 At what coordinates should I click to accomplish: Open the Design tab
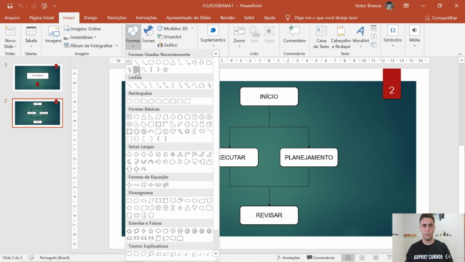coord(91,17)
